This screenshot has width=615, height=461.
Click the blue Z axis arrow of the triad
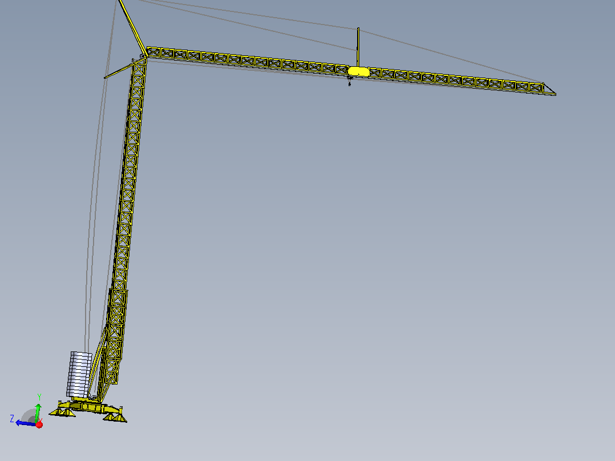click(26, 423)
